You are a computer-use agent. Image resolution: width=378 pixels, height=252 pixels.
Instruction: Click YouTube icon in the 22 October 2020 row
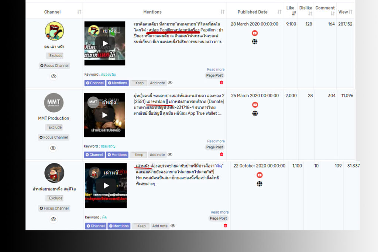[x=260, y=175]
